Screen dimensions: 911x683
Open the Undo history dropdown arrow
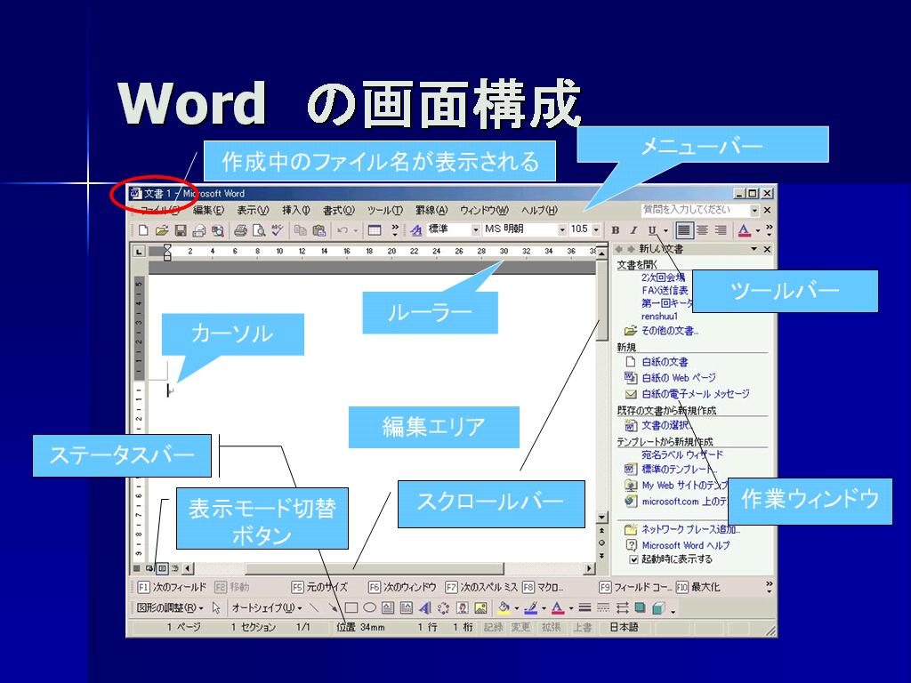pyautogui.click(x=356, y=230)
